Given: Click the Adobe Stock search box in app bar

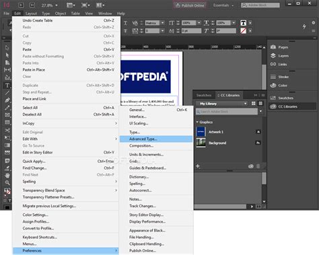Looking at the screenshot, I should pos(260,5).
